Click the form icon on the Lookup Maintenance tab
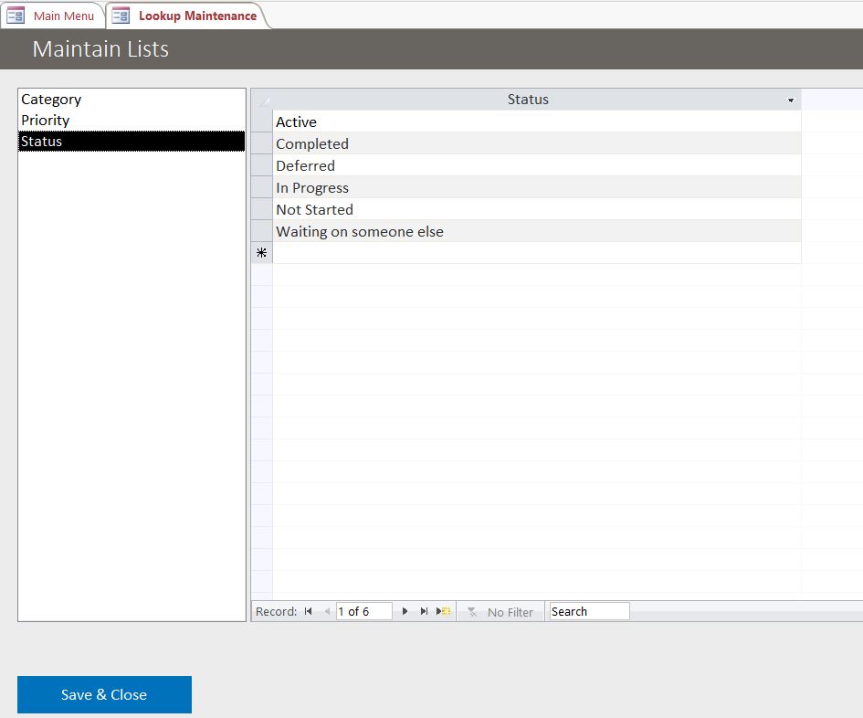 click(119, 15)
